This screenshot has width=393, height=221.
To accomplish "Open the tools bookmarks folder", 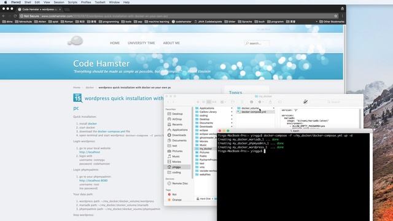I will 126,22.
